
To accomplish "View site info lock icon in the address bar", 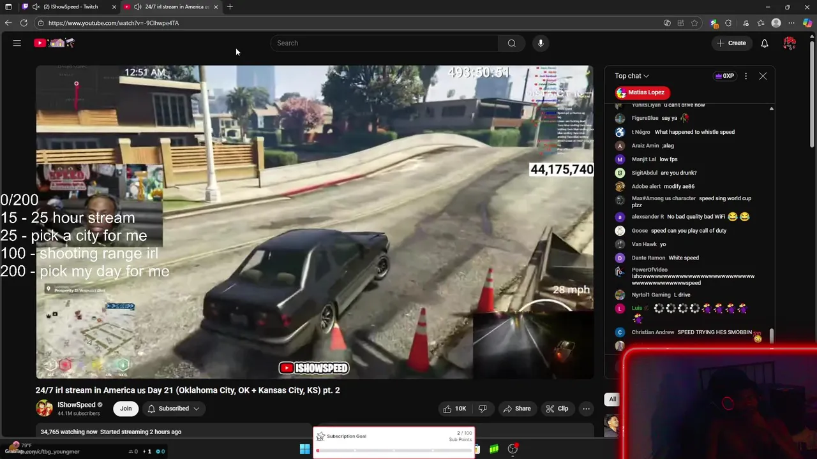I will (41, 23).
